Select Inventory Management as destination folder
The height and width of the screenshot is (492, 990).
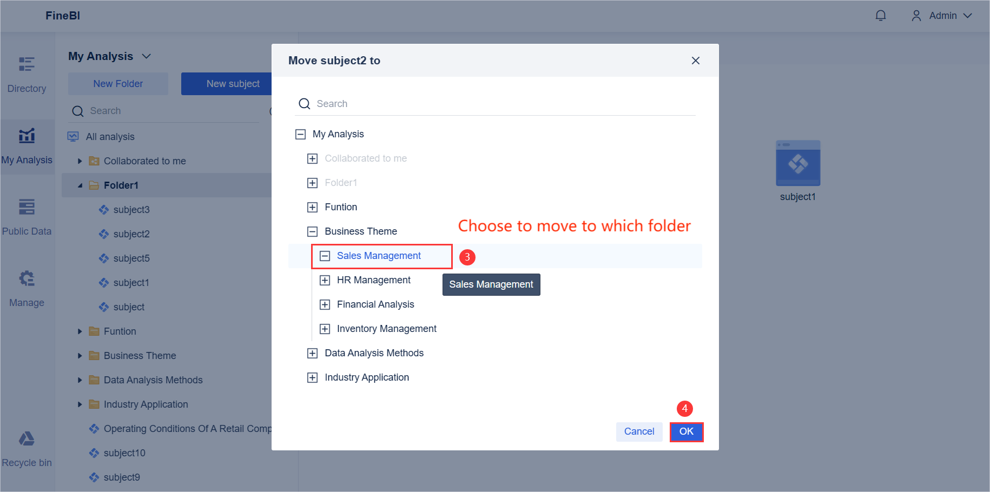[386, 329]
